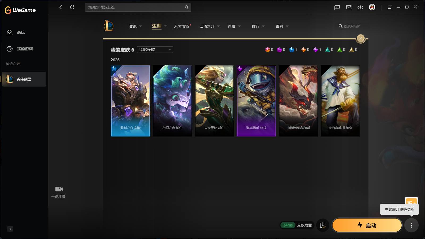Screen dimensions: 425x239
Task: Click the 一键开播 camera icon
Action: click(x=59, y=189)
